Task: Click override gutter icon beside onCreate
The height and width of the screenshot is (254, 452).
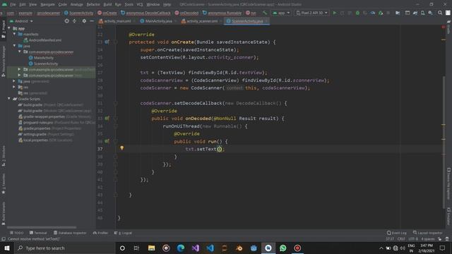Action: (107, 42)
